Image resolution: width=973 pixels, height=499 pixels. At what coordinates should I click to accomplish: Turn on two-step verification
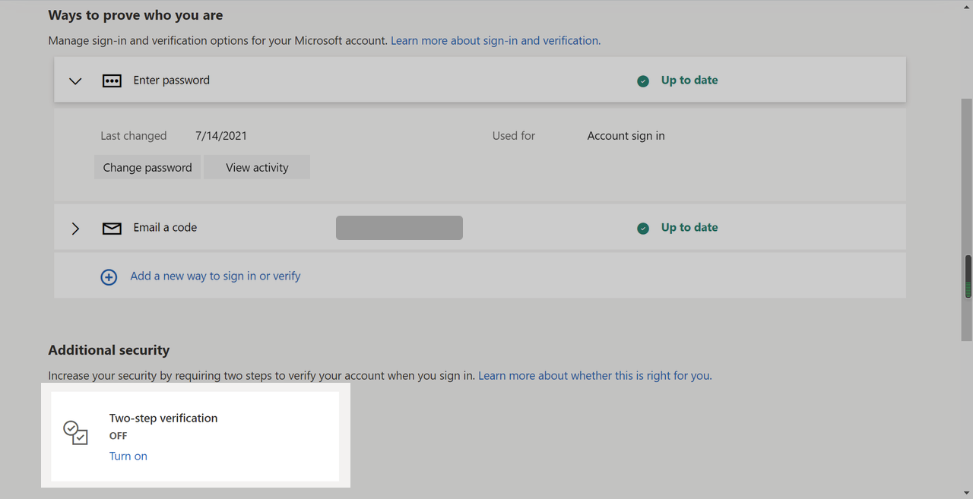pyautogui.click(x=128, y=456)
